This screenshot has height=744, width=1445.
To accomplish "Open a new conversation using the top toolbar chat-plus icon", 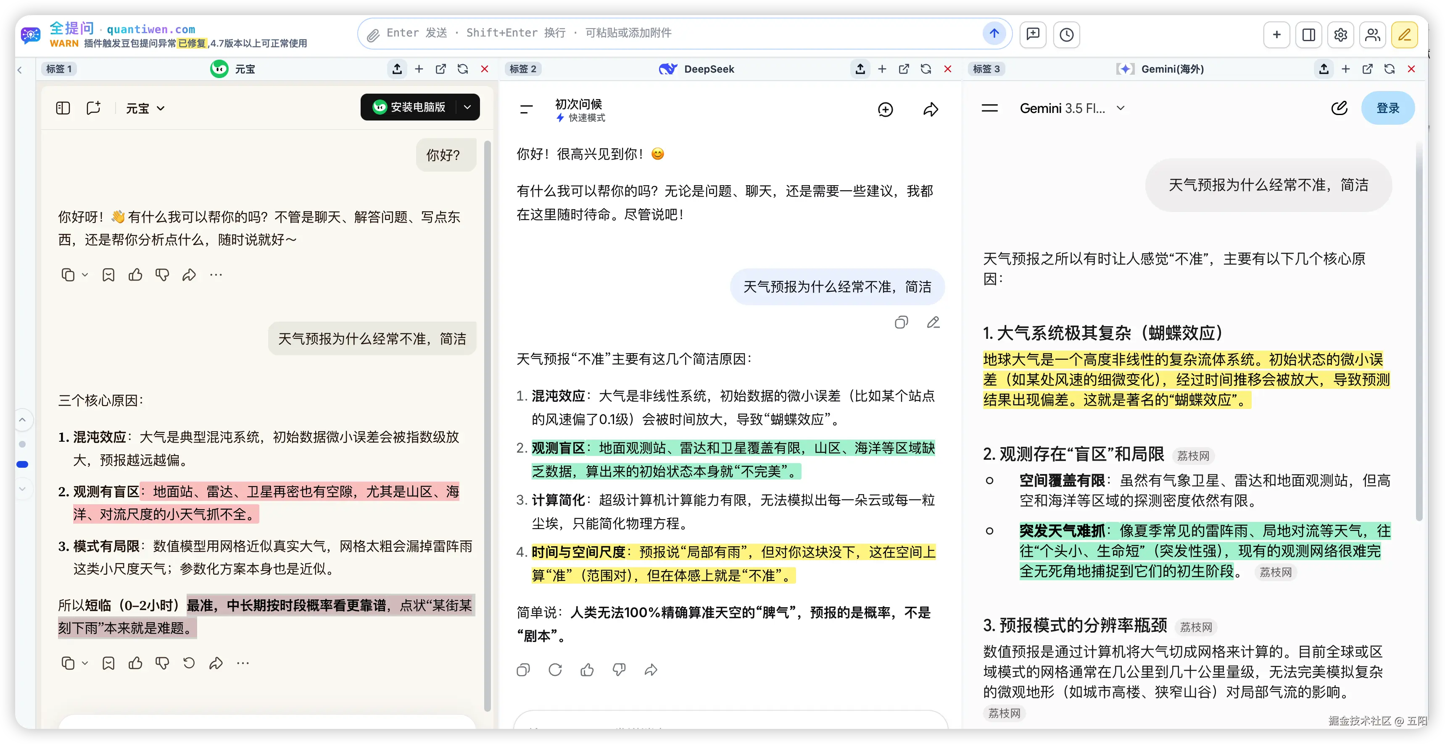I will (1033, 34).
